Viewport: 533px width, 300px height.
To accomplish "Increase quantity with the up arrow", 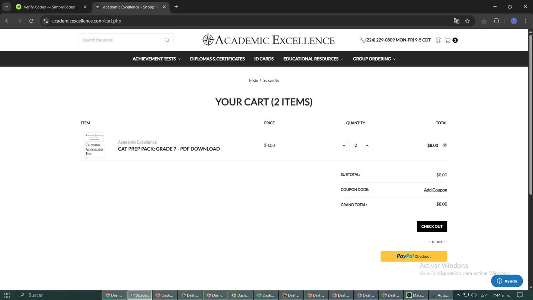I will pyautogui.click(x=367, y=145).
